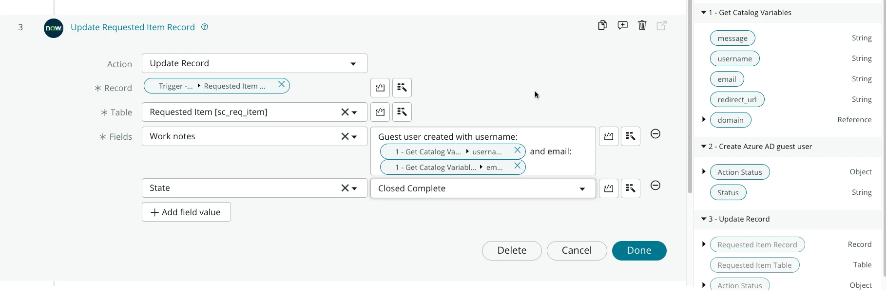Click the Done button
This screenshot has width=886, height=298.
pos(639,251)
